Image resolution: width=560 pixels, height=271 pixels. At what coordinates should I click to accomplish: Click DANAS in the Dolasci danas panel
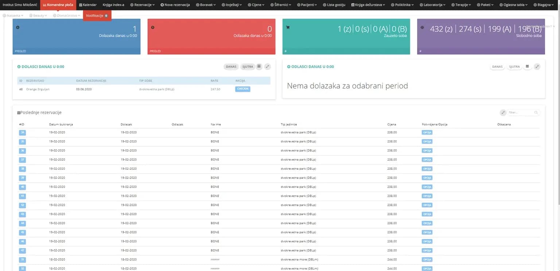point(231,67)
